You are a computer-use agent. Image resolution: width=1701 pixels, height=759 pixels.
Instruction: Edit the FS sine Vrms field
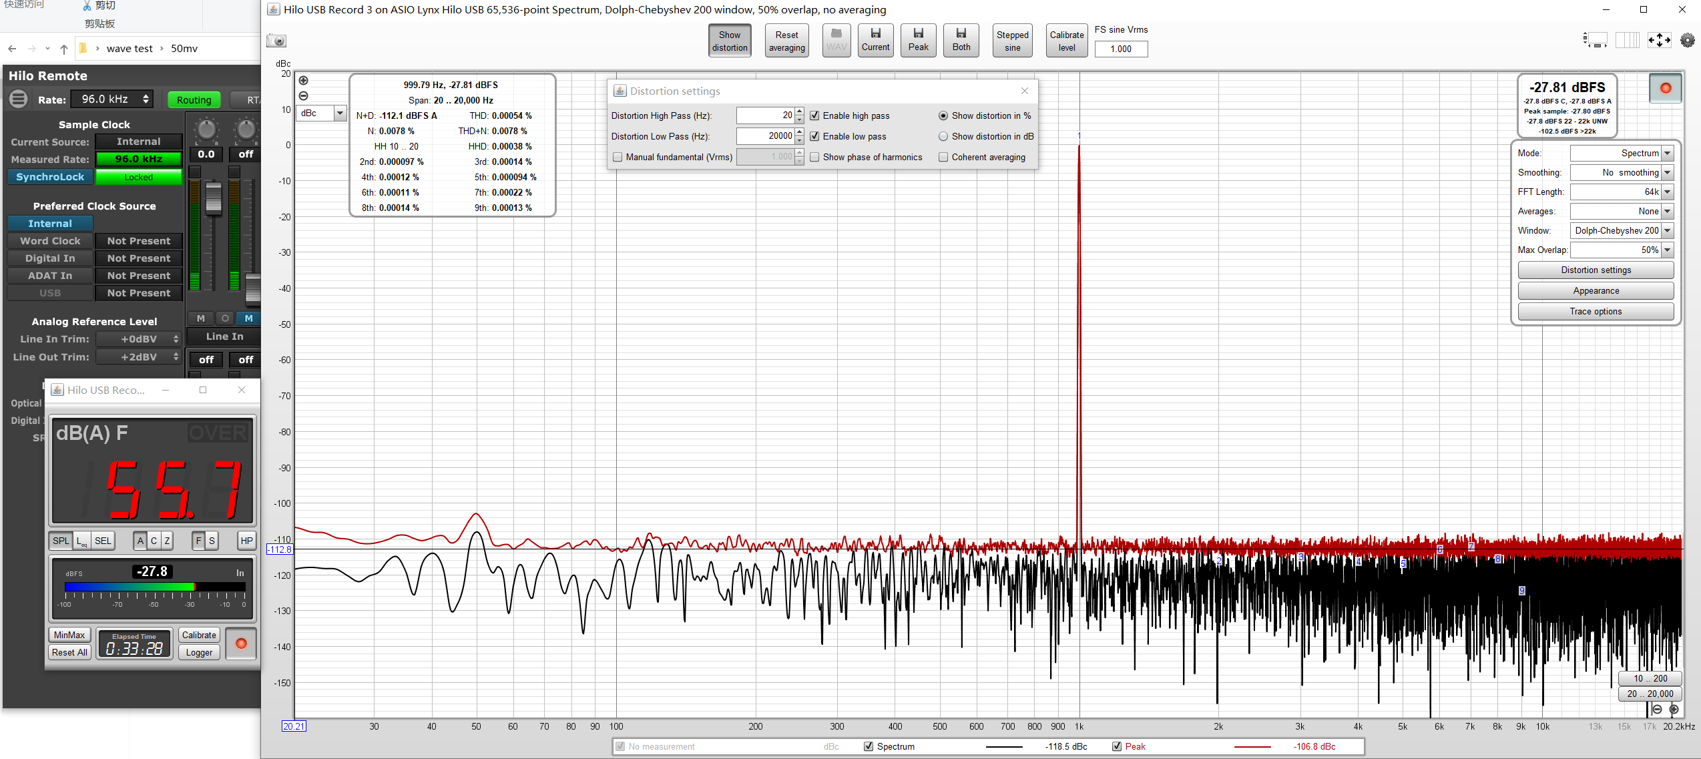[1121, 49]
